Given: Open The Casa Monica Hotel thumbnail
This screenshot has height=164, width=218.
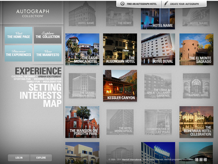Looking at the screenshot, I should tap(82, 49).
